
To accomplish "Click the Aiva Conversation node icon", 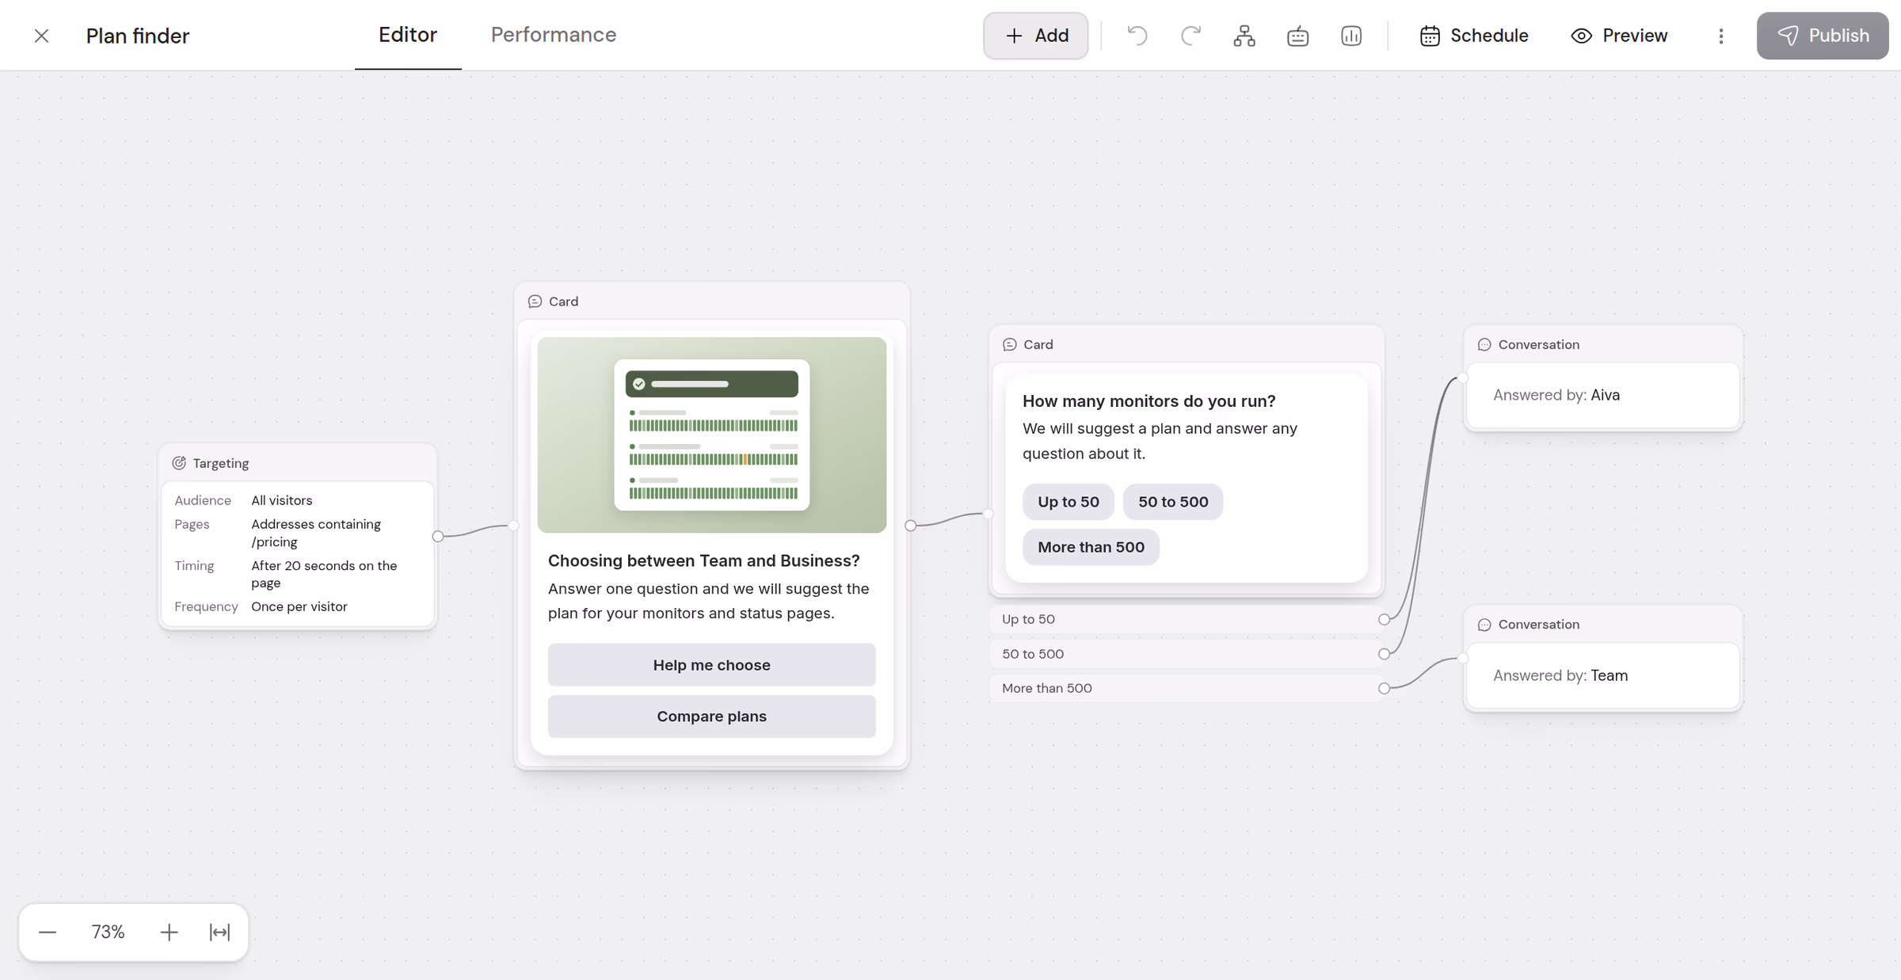I will 1484,344.
